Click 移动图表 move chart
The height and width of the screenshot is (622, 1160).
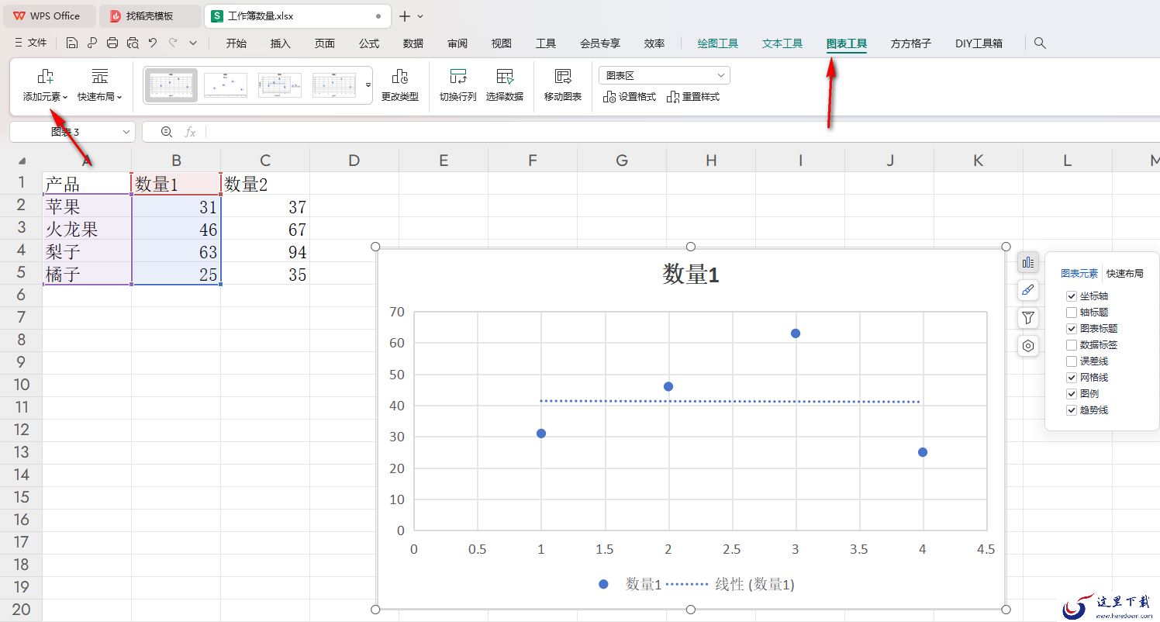[563, 85]
